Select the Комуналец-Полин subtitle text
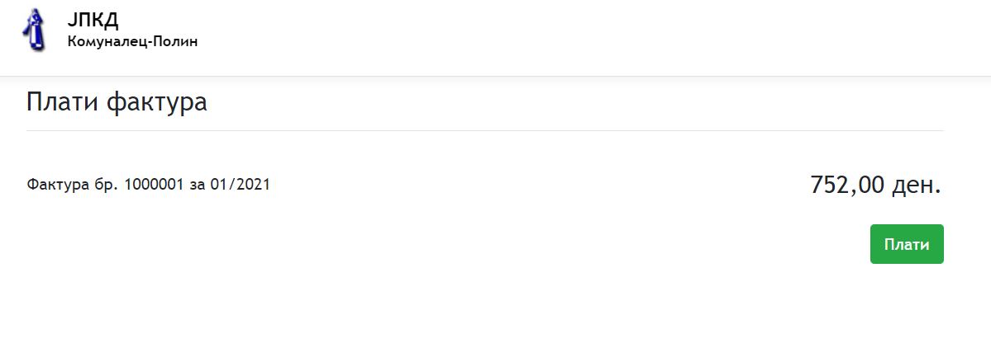Screen dimensions: 991x343 point(133,41)
